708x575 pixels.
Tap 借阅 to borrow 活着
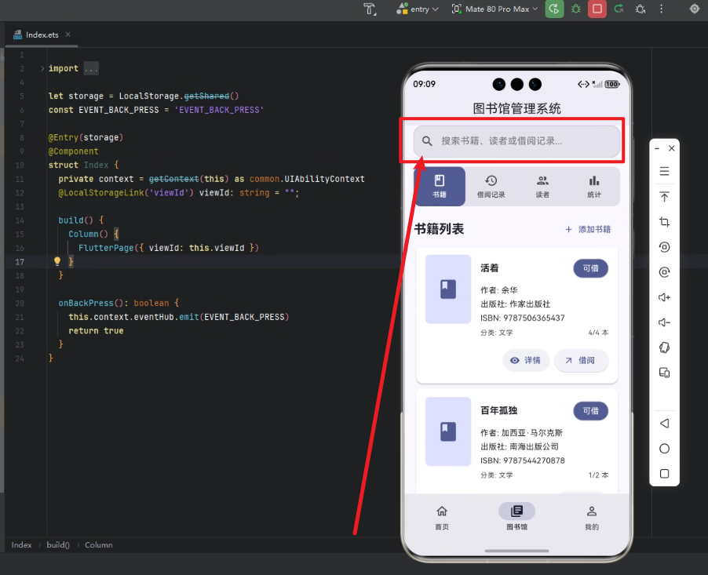(581, 360)
